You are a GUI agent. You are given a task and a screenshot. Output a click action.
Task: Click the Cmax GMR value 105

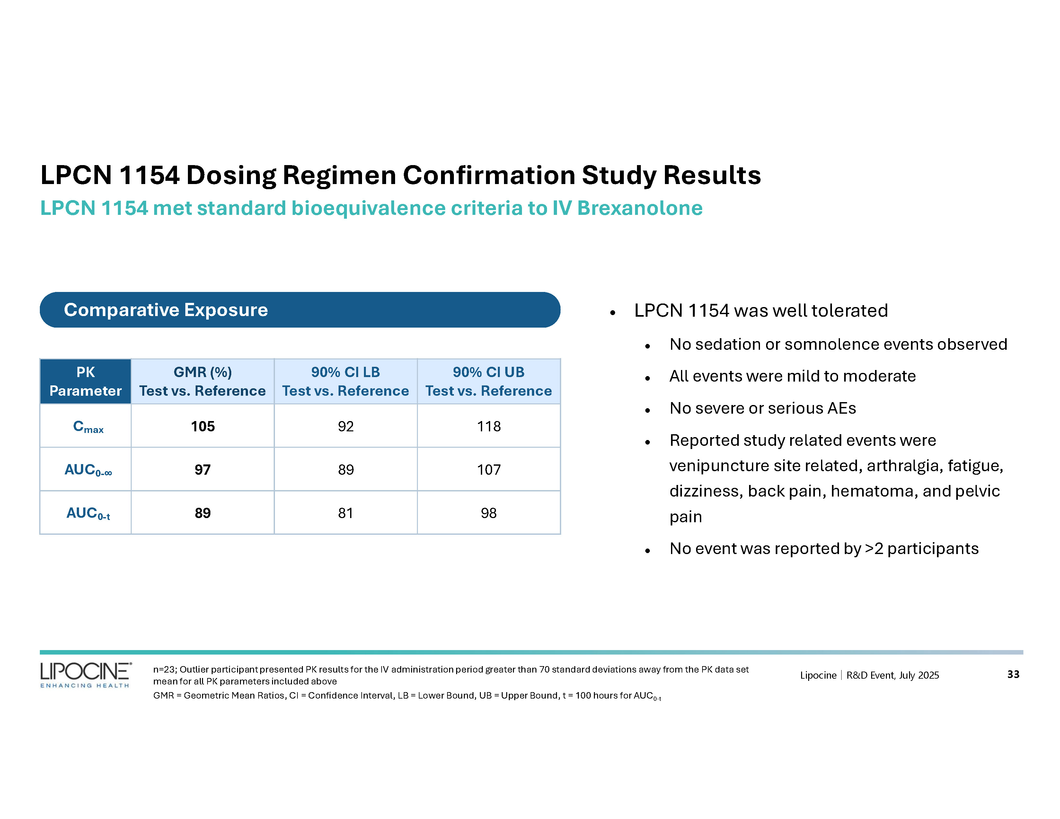click(202, 427)
